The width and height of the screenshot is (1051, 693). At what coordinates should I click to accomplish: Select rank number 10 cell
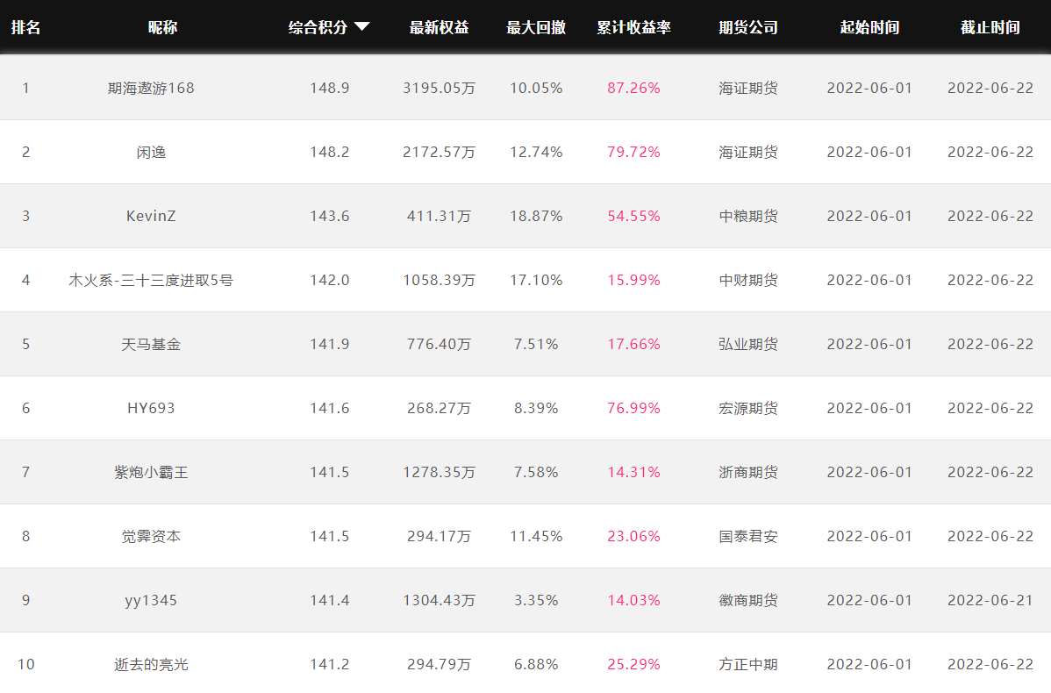point(26,665)
